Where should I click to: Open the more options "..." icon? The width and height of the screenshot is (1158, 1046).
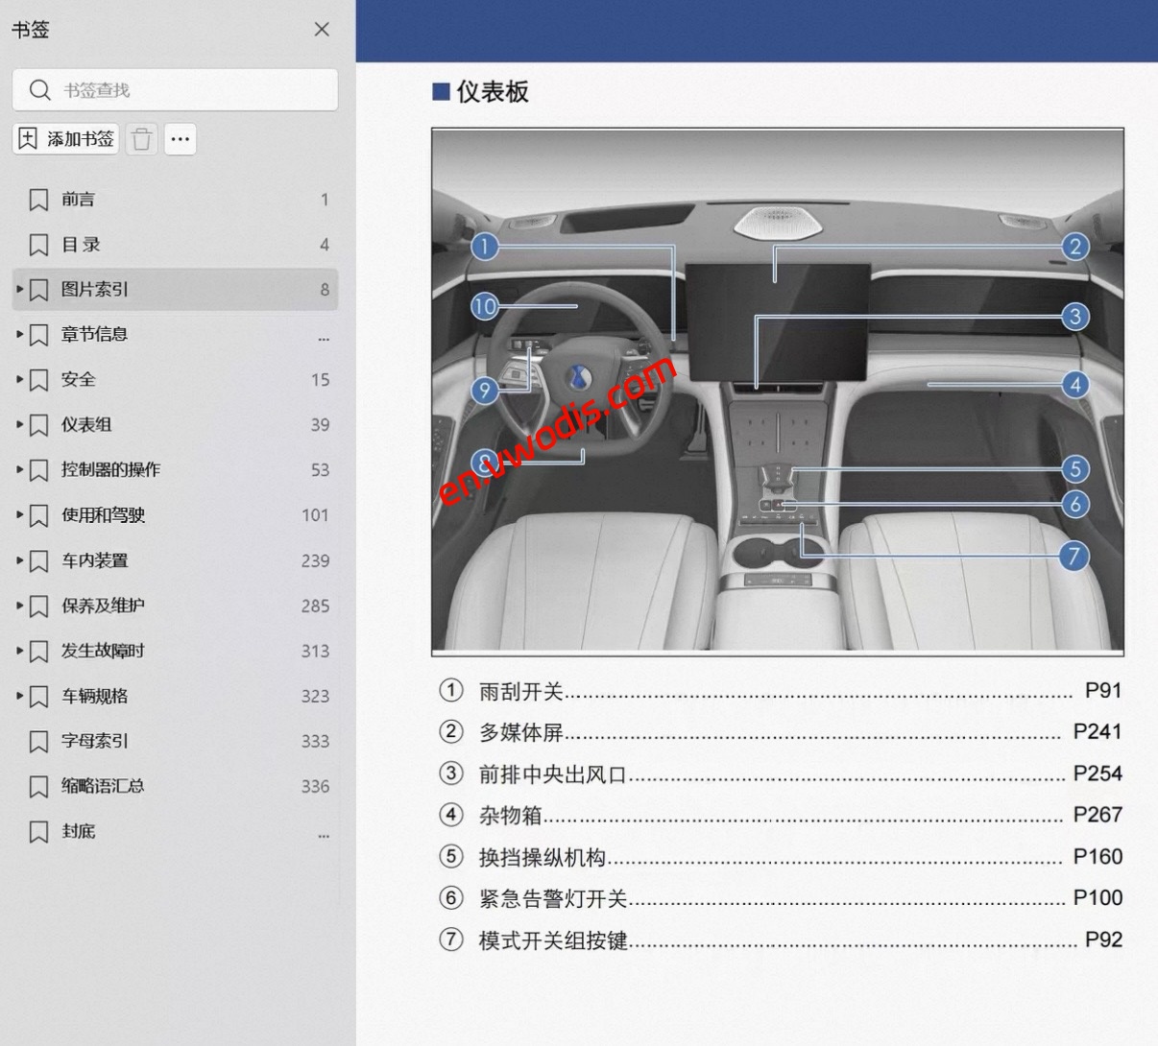click(x=181, y=138)
